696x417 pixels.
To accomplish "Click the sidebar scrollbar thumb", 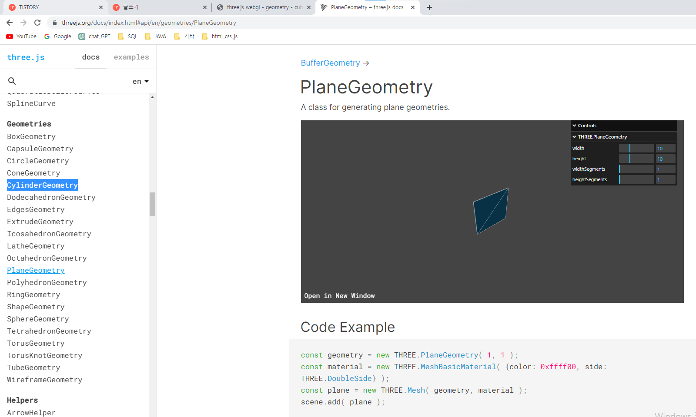I will tap(152, 204).
